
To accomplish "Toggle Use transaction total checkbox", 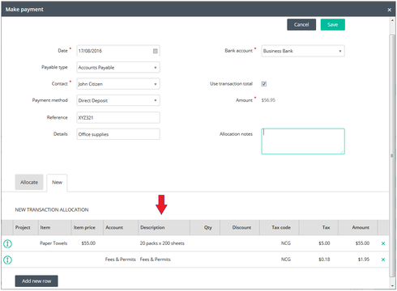I will point(264,84).
